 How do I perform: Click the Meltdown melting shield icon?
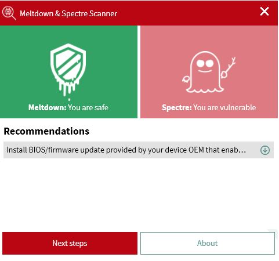(68, 70)
